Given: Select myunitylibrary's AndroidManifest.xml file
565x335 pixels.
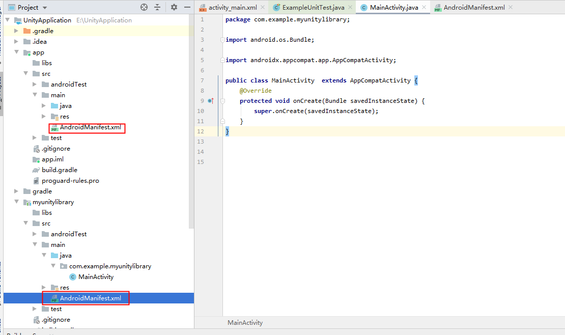Looking at the screenshot, I should tap(86, 298).
